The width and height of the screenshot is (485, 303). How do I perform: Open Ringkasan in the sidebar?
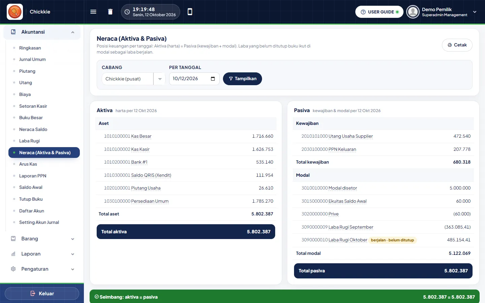[30, 48]
